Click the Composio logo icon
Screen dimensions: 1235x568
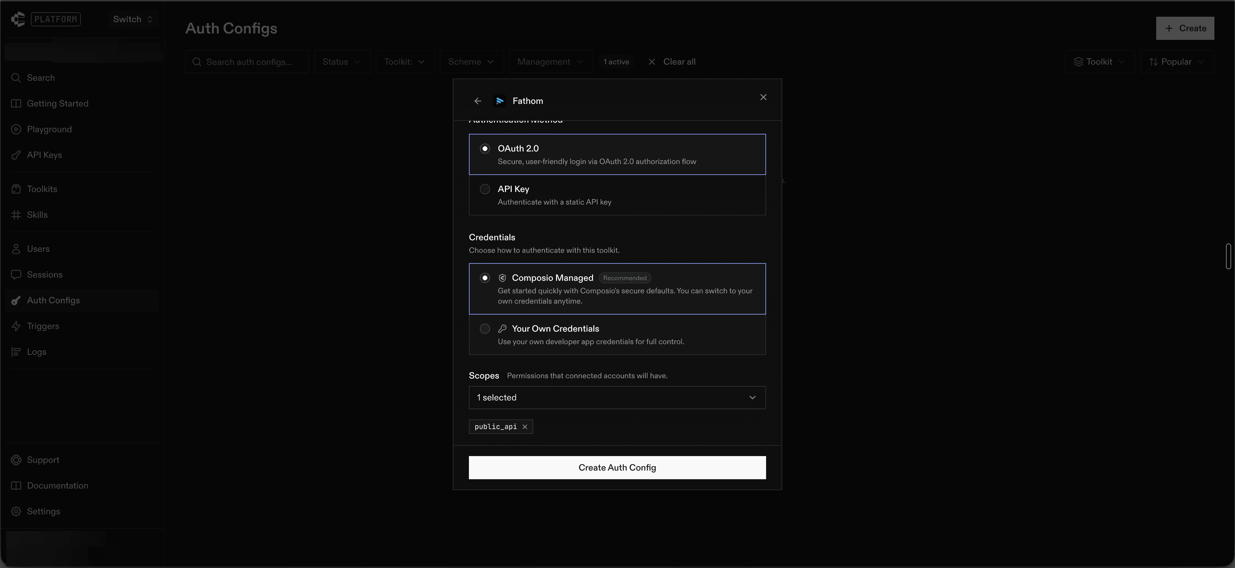18,19
